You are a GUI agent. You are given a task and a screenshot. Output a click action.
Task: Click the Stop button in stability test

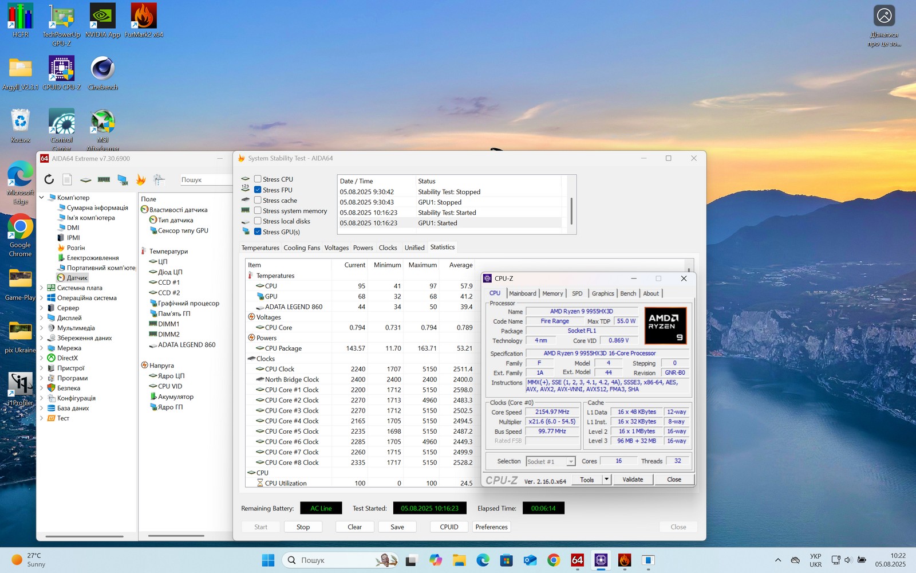[303, 527]
